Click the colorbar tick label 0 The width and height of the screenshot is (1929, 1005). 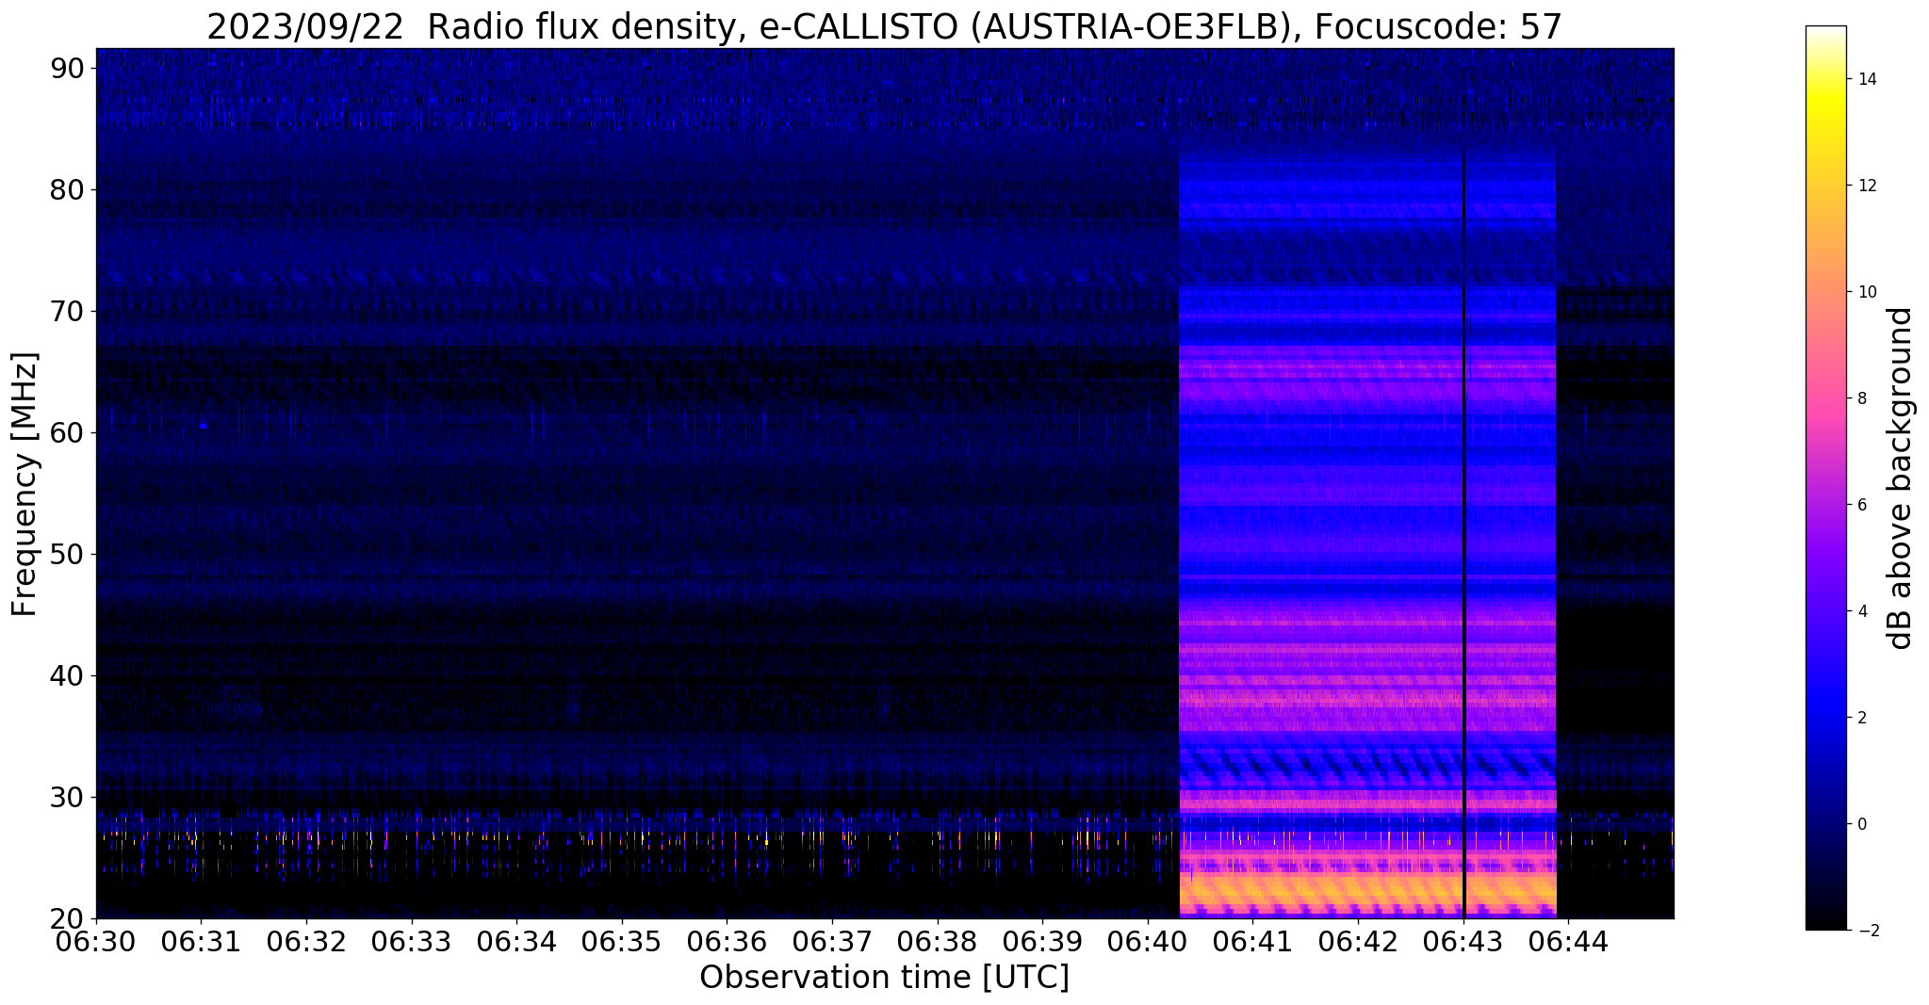point(1861,824)
